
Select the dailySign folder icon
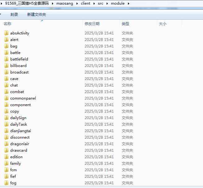tap(6, 118)
